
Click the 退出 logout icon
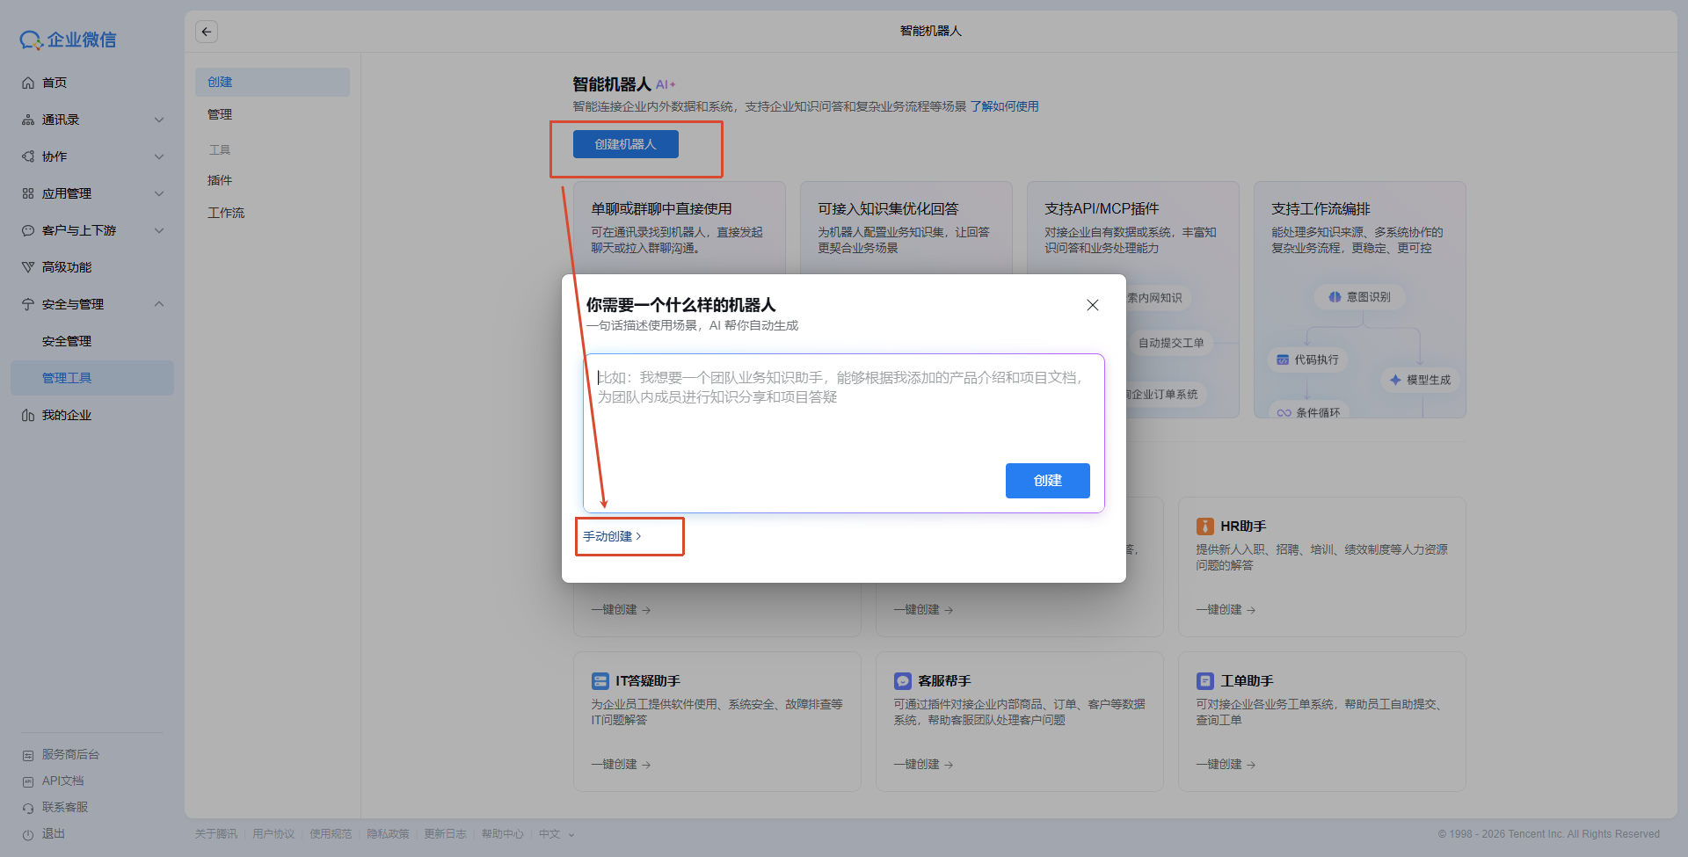(x=28, y=834)
